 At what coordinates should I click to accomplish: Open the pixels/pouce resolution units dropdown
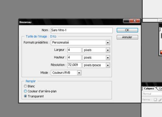pos(96,65)
